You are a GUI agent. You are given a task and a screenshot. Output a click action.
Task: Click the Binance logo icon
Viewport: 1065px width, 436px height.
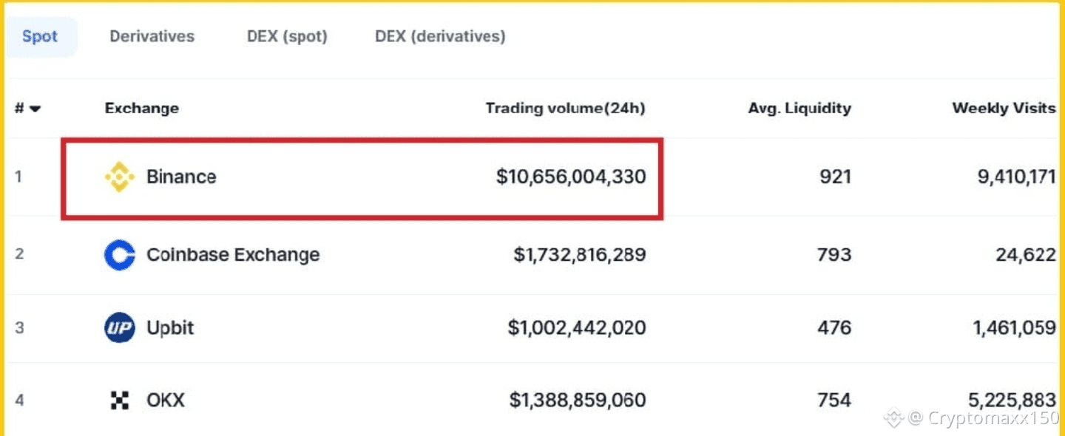[119, 177]
